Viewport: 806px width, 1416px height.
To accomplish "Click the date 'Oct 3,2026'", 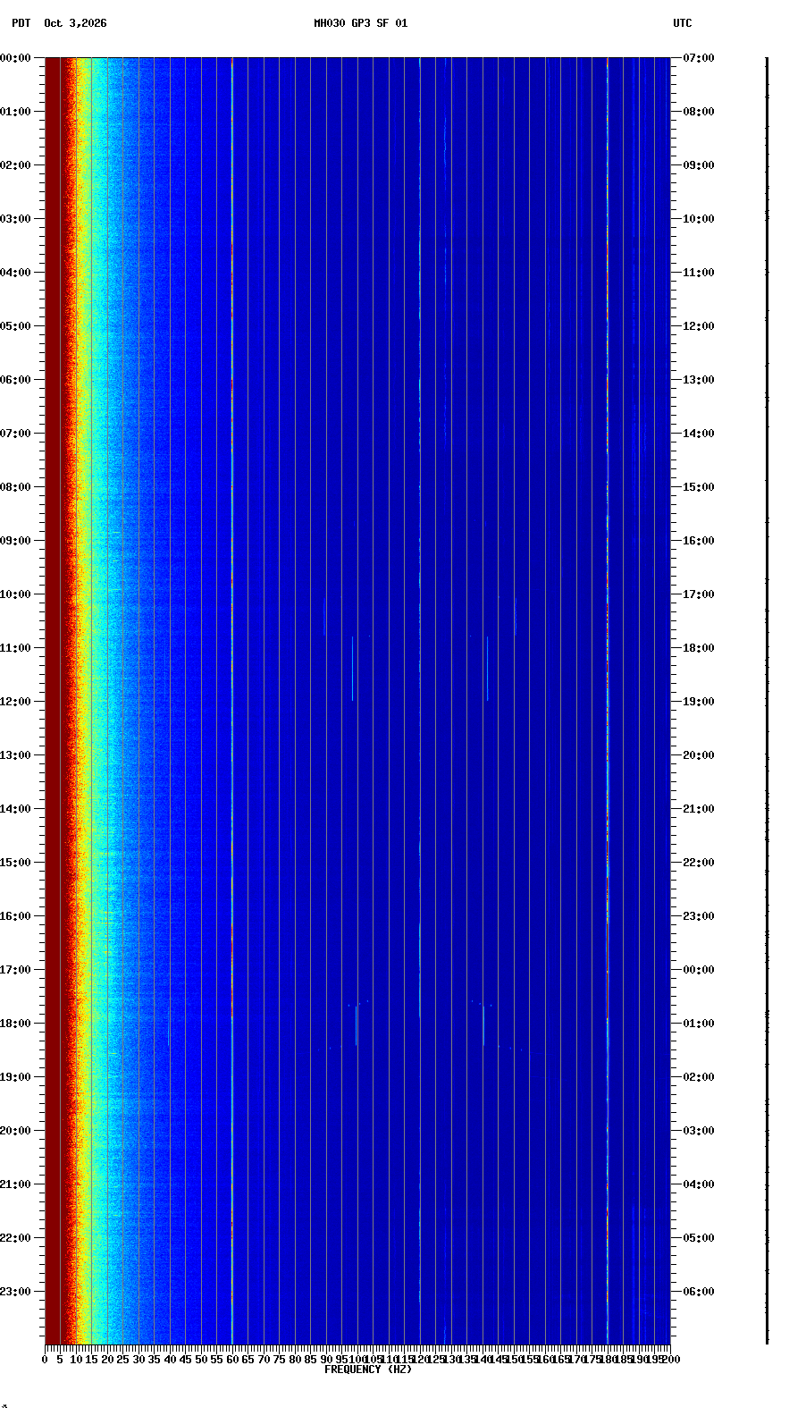I will click(x=75, y=23).
